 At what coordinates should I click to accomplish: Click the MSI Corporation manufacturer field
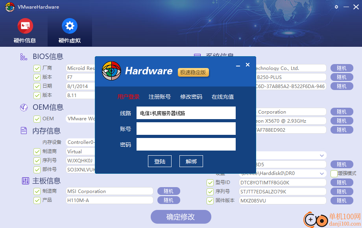click(109, 191)
